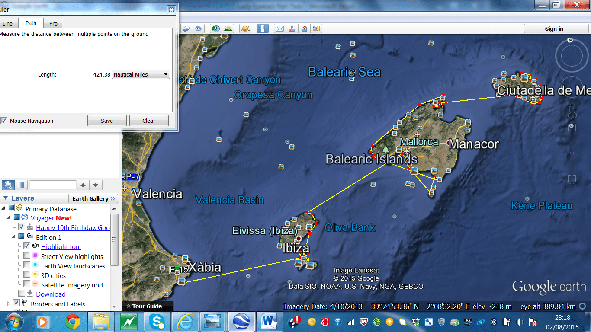The width and height of the screenshot is (591, 332).
Task: Switch to the Pro tab in Ruler
Action: click(53, 23)
